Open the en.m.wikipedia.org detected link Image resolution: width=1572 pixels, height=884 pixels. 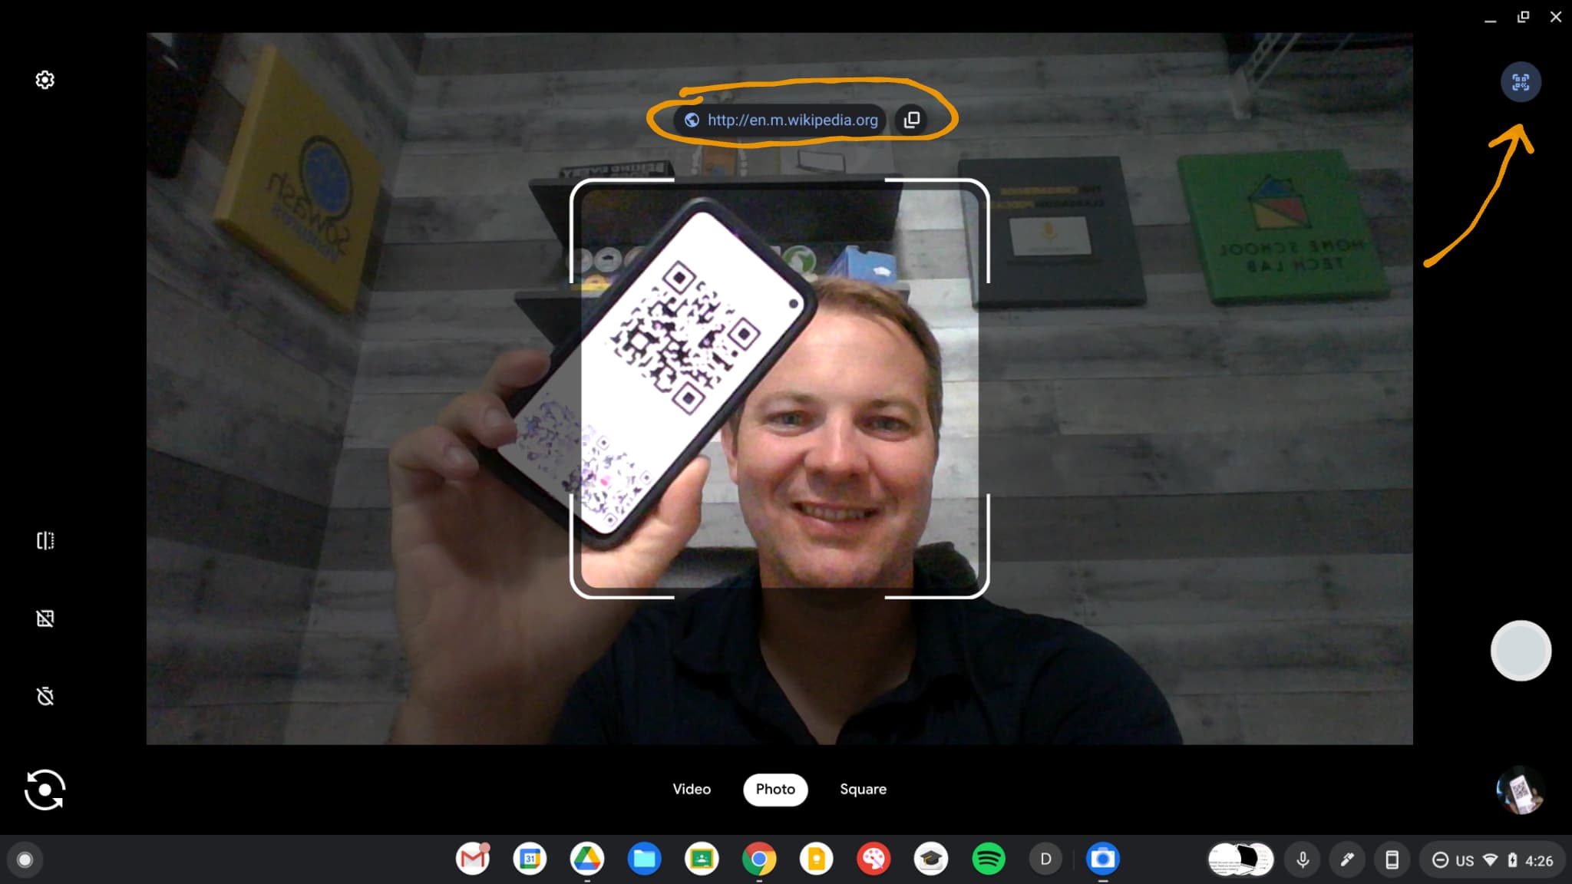pyautogui.click(x=780, y=120)
